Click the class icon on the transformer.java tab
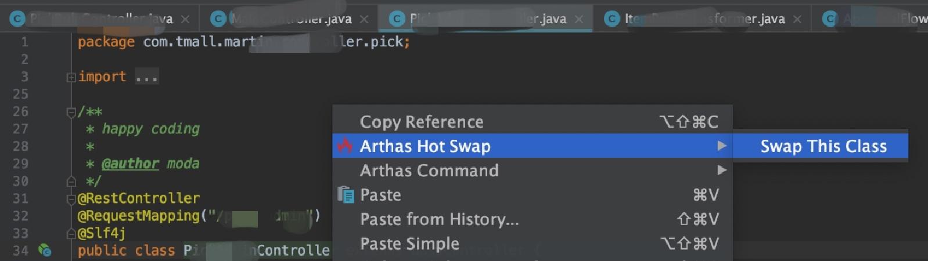Image resolution: width=928 pixels, height=261 pixels. (x=612, y=19)
